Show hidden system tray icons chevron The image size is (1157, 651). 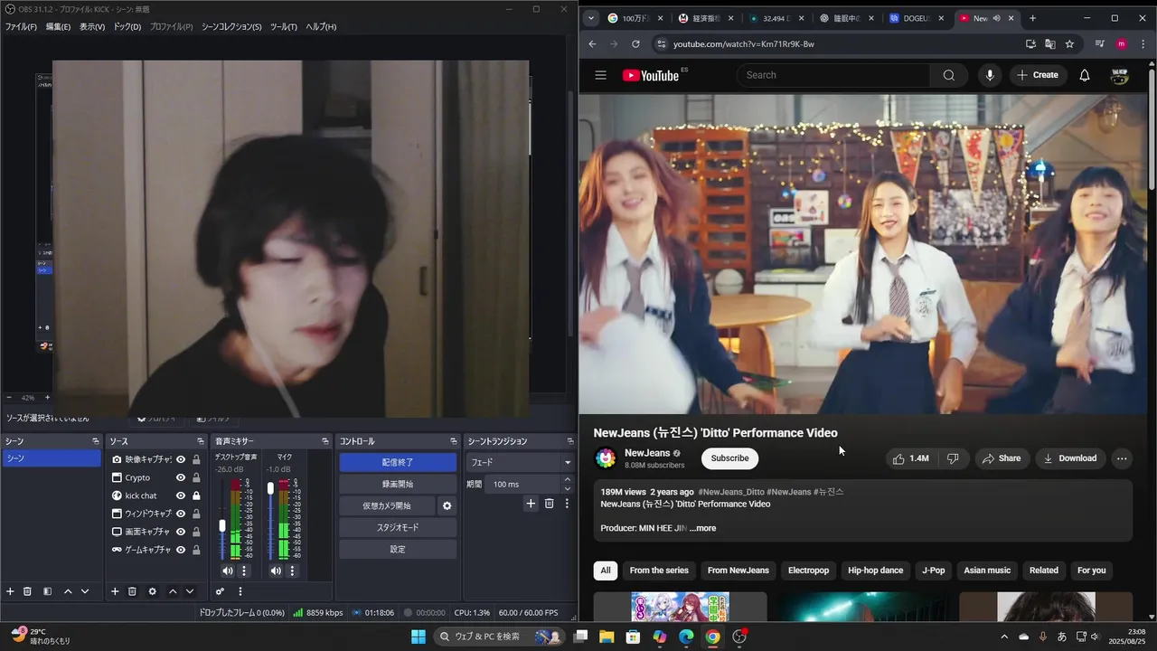[x=1003, y=637]
